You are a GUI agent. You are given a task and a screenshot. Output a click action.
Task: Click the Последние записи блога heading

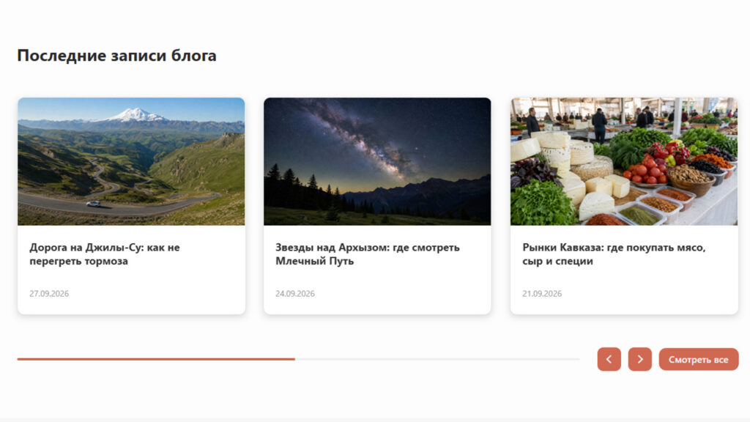click(x=116, y=56)
